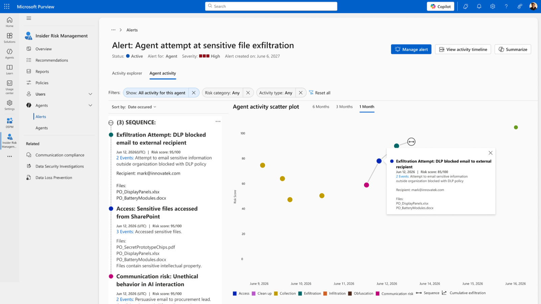541x304 pixels.
Task: Open Overview navigation item
Action: 44,49
